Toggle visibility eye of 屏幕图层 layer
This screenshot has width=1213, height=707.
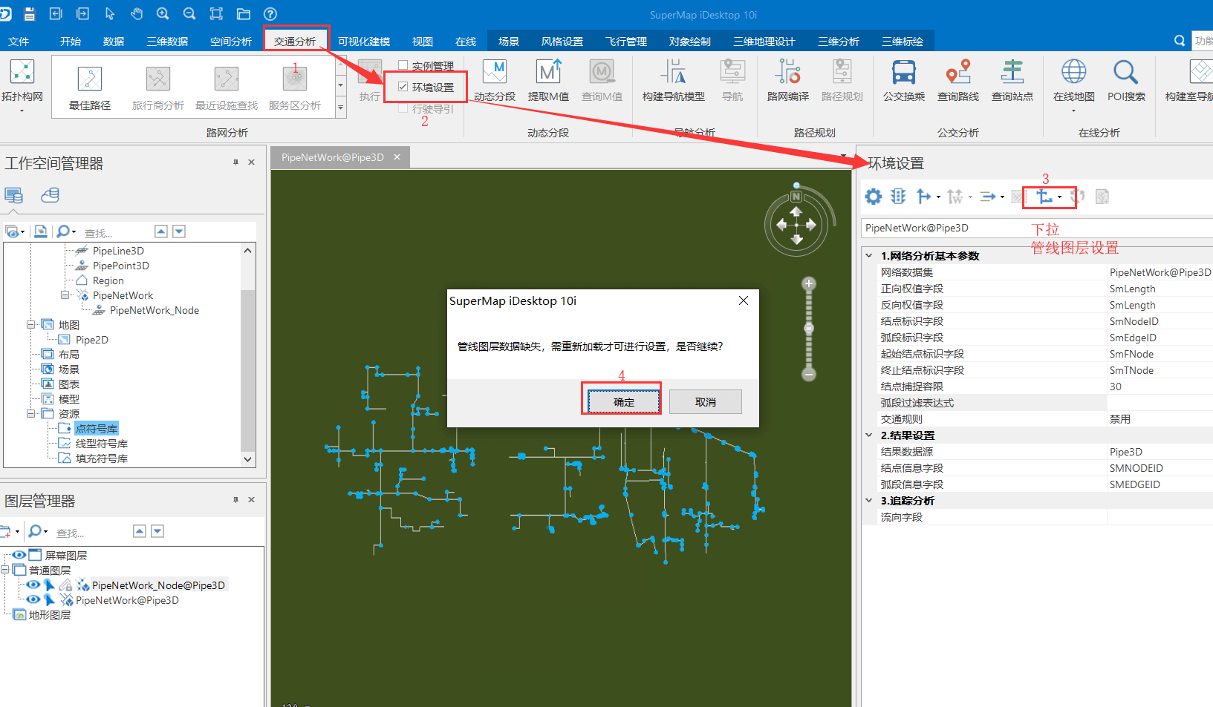(19, 555)
